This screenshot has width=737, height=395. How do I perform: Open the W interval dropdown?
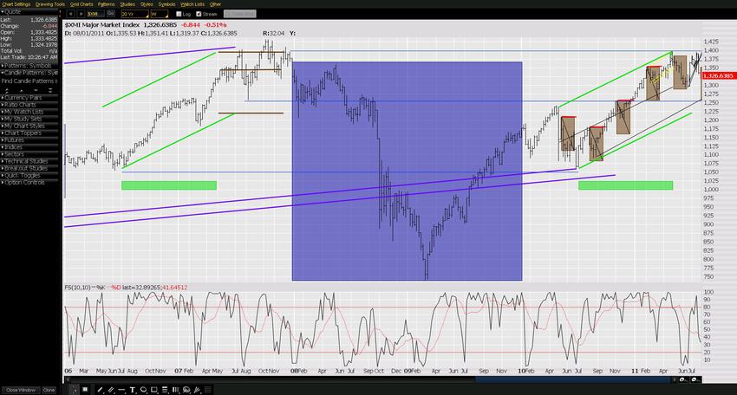pyautogui.click(x=160, y=14)
